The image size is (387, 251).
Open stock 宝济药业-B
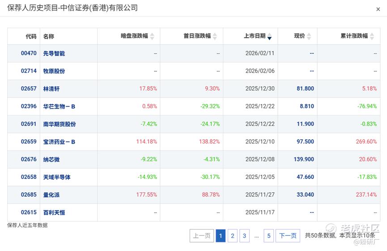[59, 142]
